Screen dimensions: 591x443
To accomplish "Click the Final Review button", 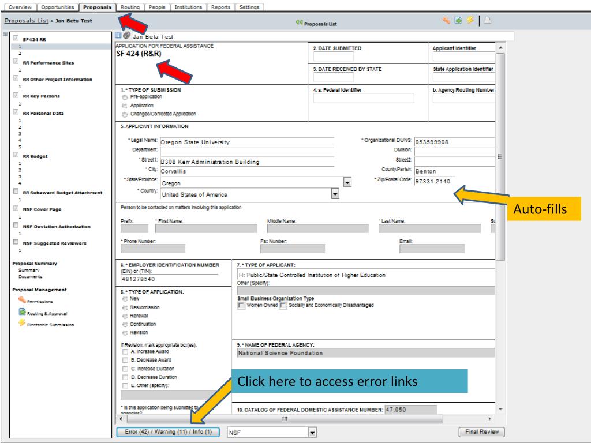I will tap(482, 432).
